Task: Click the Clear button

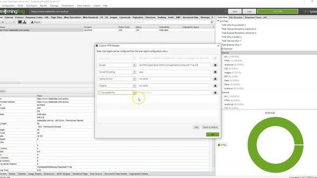Action: [249, 11]
